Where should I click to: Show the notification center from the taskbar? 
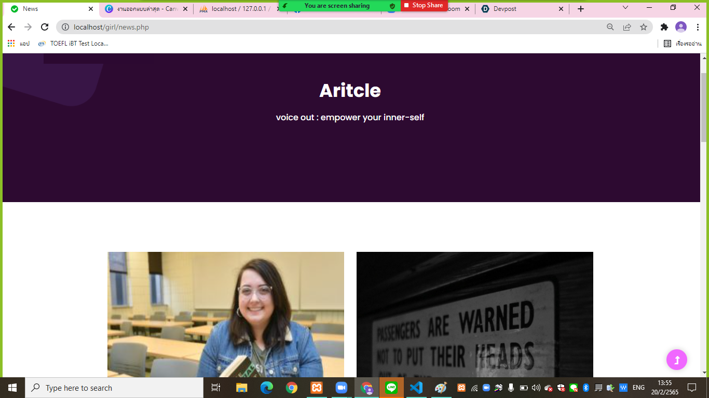(693, 388)
